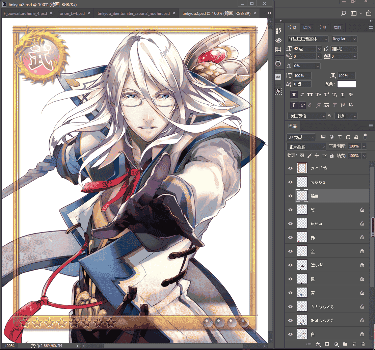Open the opacity 100% dropdown arrow
This screenshot has width=375, height=350.
coord(364,146)
